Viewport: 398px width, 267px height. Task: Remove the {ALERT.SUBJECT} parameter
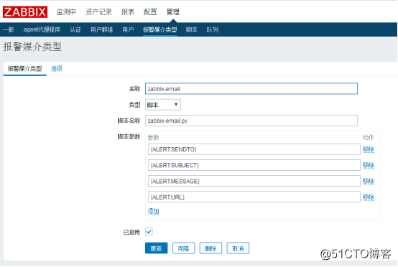pos(369,166)
